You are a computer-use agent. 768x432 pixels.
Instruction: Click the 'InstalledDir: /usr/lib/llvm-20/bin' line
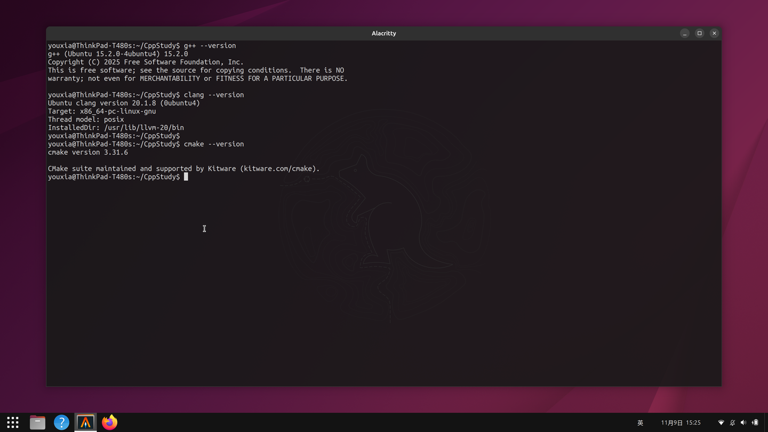pos(116,127)
